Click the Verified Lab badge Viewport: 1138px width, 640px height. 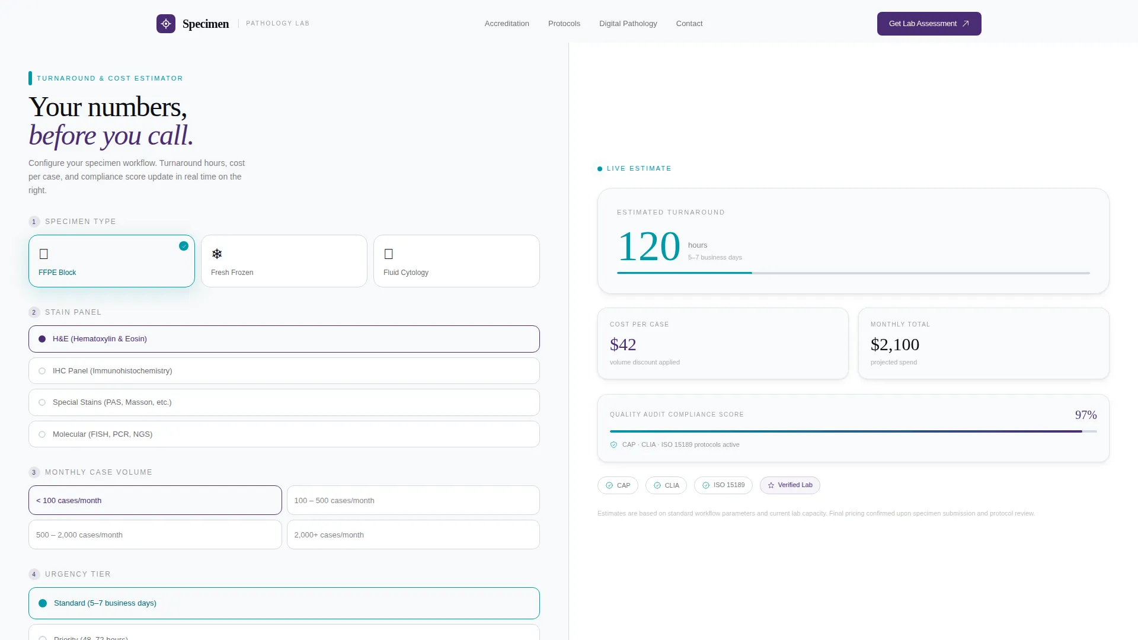tap(790, 485)
